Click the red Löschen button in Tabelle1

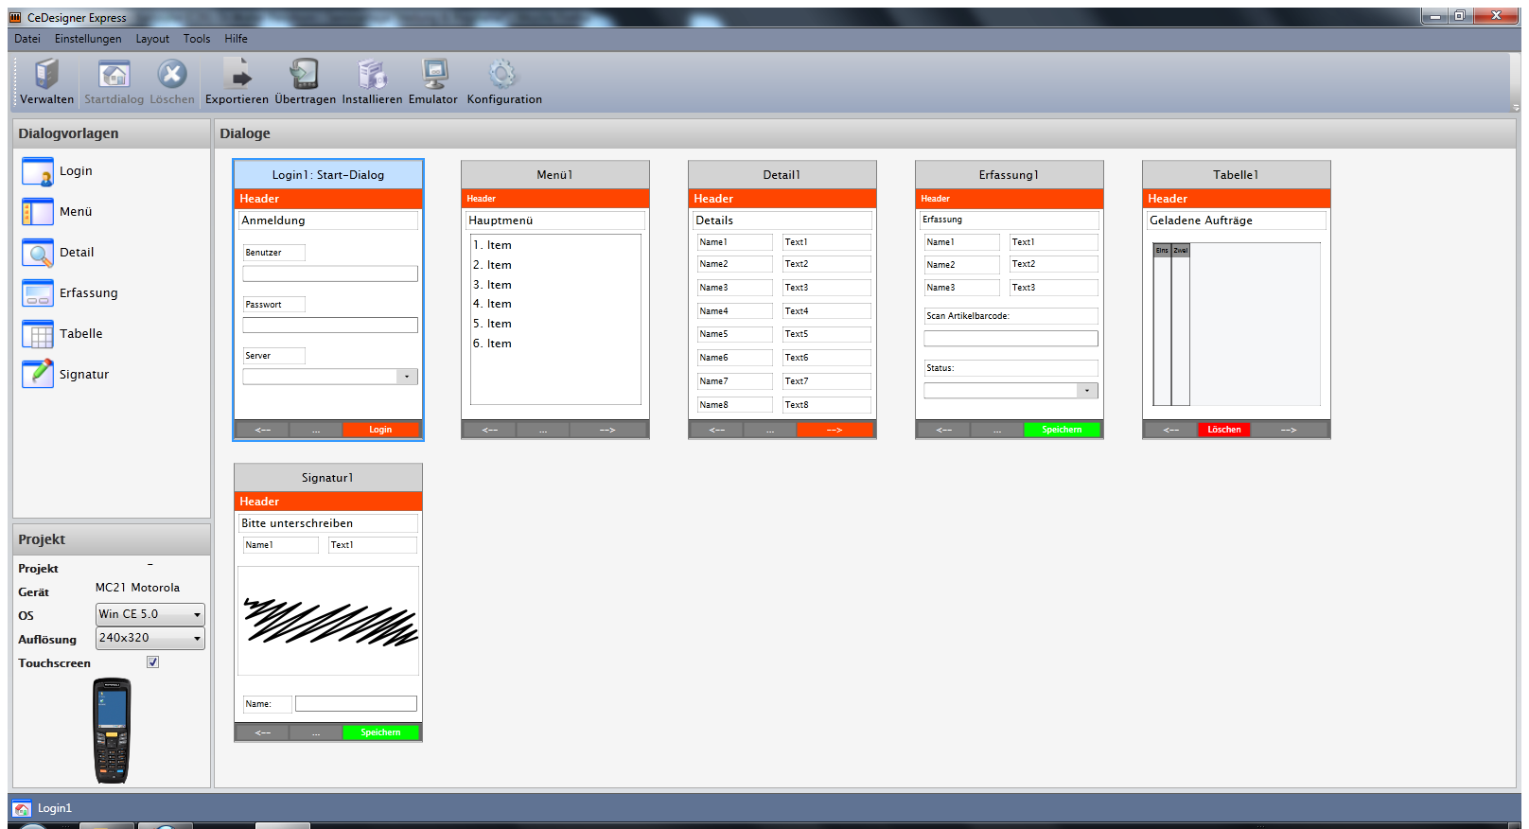coord(1223,430)
